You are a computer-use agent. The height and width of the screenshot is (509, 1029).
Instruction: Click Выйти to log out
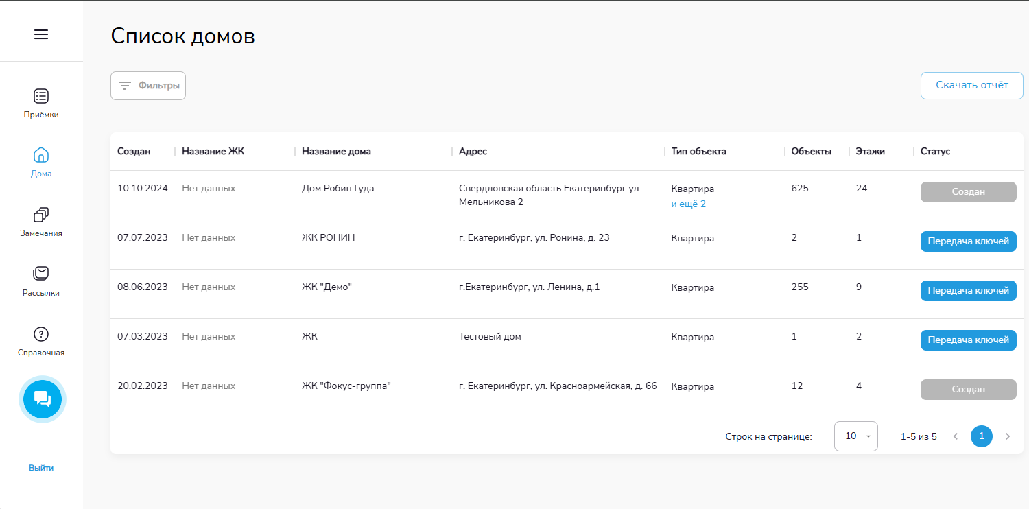click(41, 468)
